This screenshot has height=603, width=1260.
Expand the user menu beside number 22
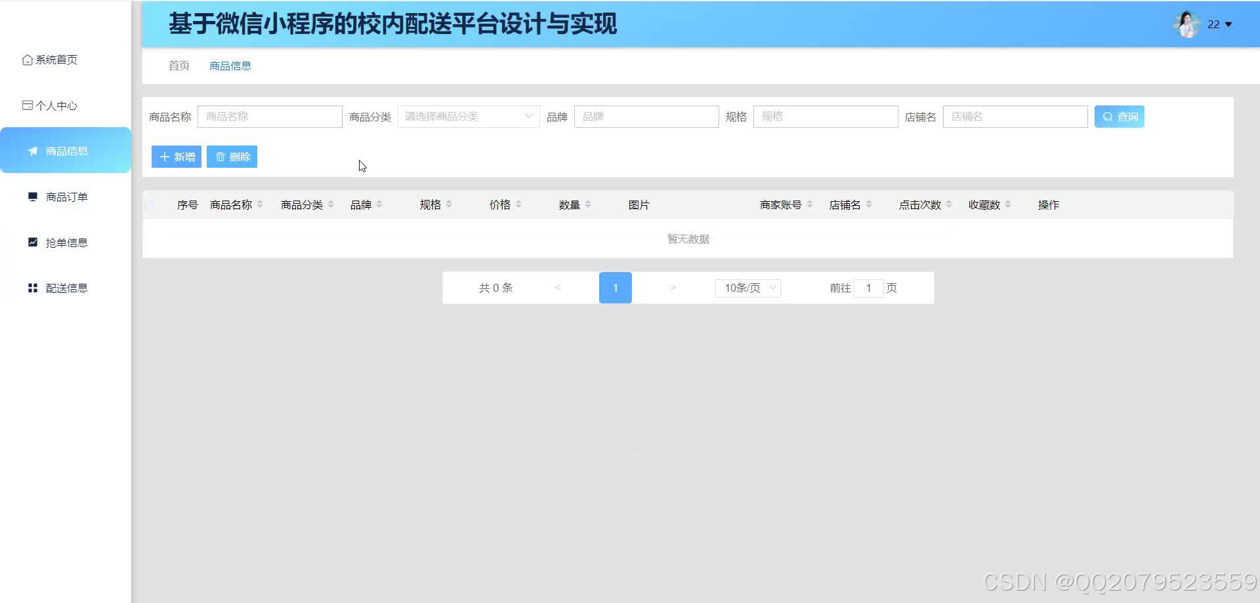[1228, 24]
